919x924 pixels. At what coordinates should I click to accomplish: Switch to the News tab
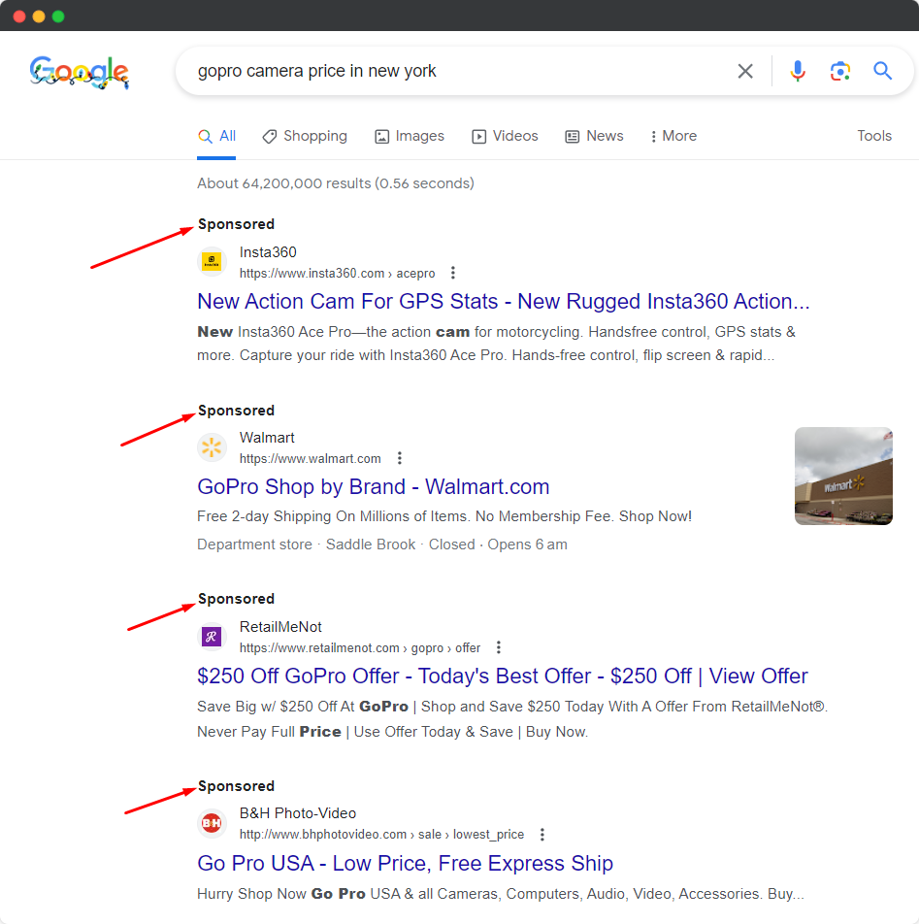click(595, 136)
